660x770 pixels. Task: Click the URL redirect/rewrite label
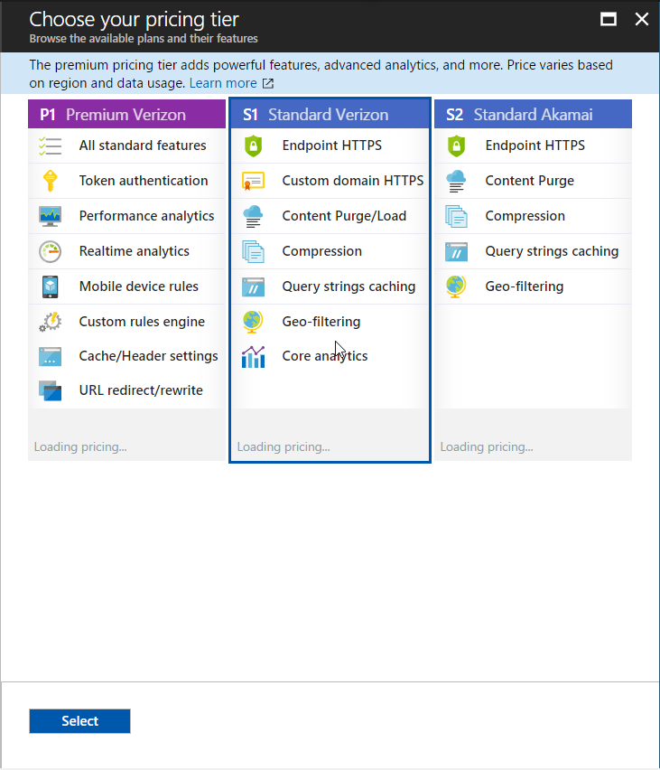click(141, 390)
